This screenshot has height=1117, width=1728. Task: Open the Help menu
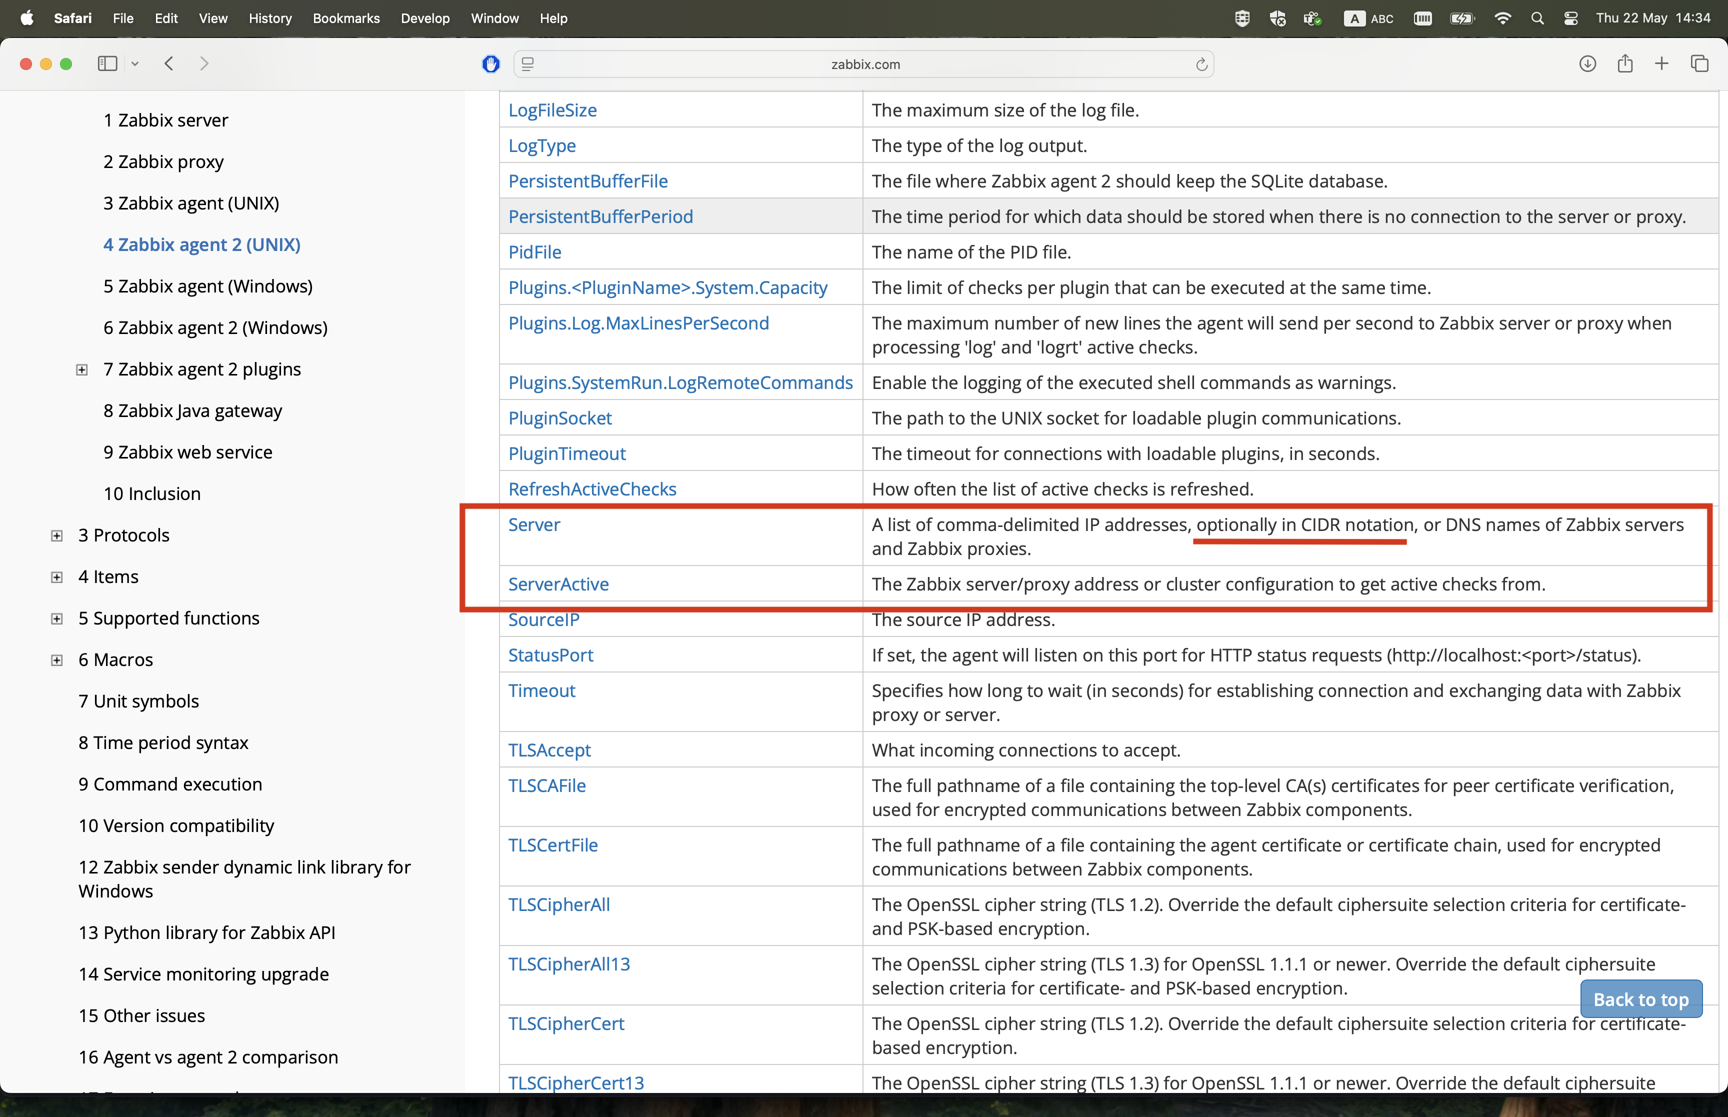click(553, 18)
